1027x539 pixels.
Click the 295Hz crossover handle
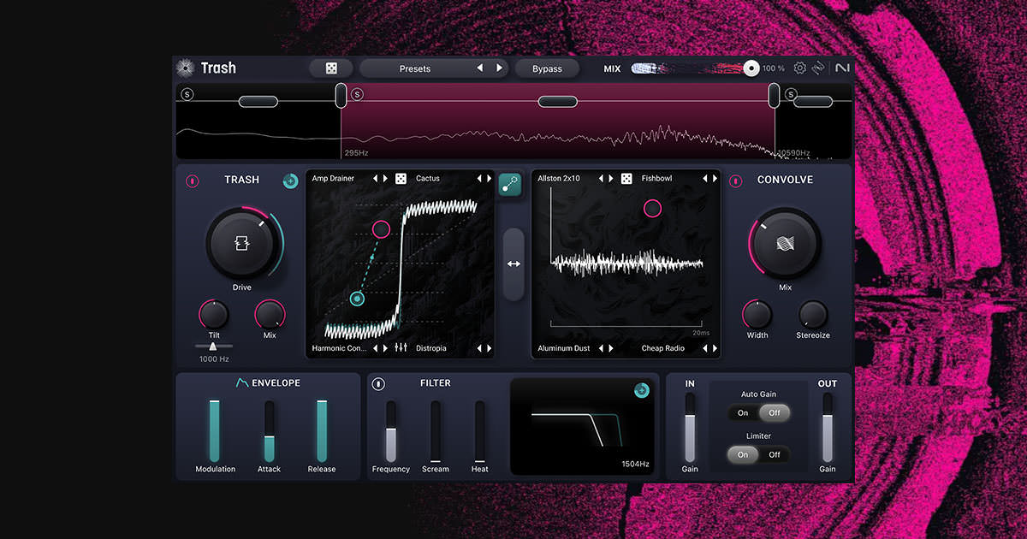(x=341, y=95)
